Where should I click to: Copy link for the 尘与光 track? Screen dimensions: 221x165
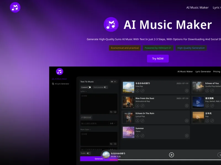212,121
